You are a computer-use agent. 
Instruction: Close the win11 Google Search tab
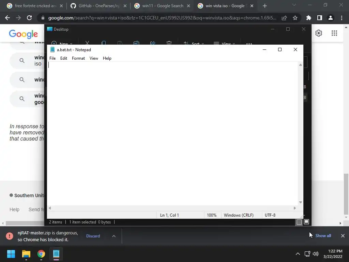tap(188, 6)
